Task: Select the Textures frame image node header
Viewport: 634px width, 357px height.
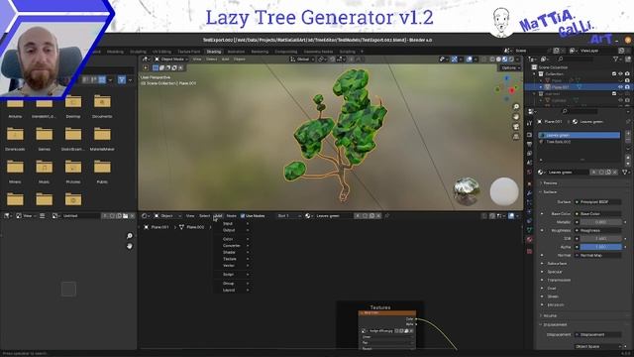Action: tap(387, 313)
